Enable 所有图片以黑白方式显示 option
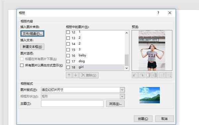Viewport: 199px width, 125px height. coord(22,65)
